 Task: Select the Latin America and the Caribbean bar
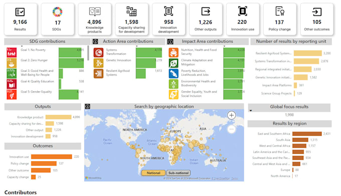point(298,152)
